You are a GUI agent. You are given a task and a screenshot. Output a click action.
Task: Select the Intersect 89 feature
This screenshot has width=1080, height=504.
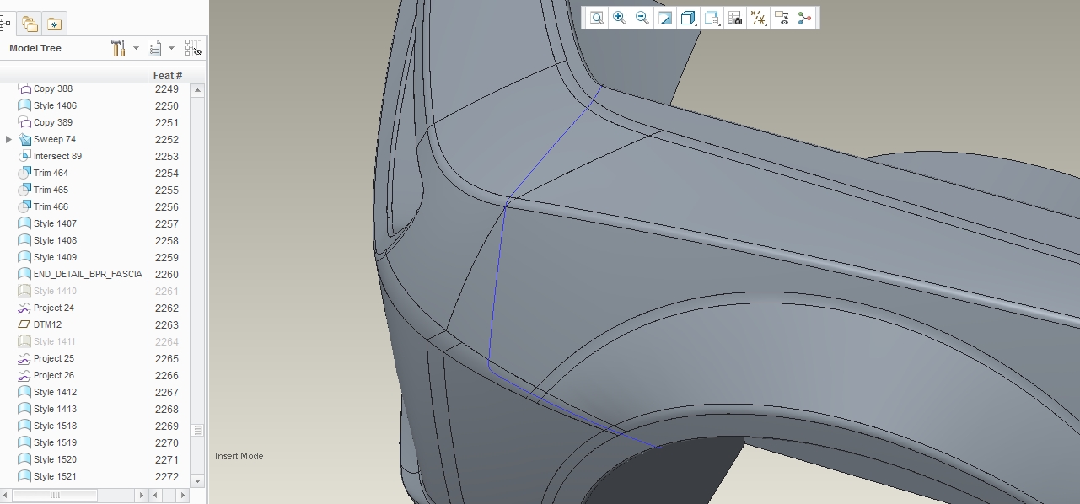pyautogui.click(x=57, y=156)
